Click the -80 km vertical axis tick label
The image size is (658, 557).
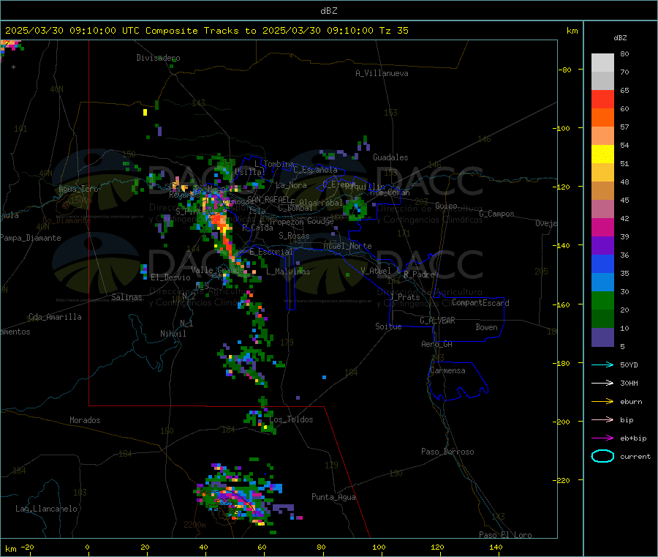pyautogui.click(x=565, y=70)
